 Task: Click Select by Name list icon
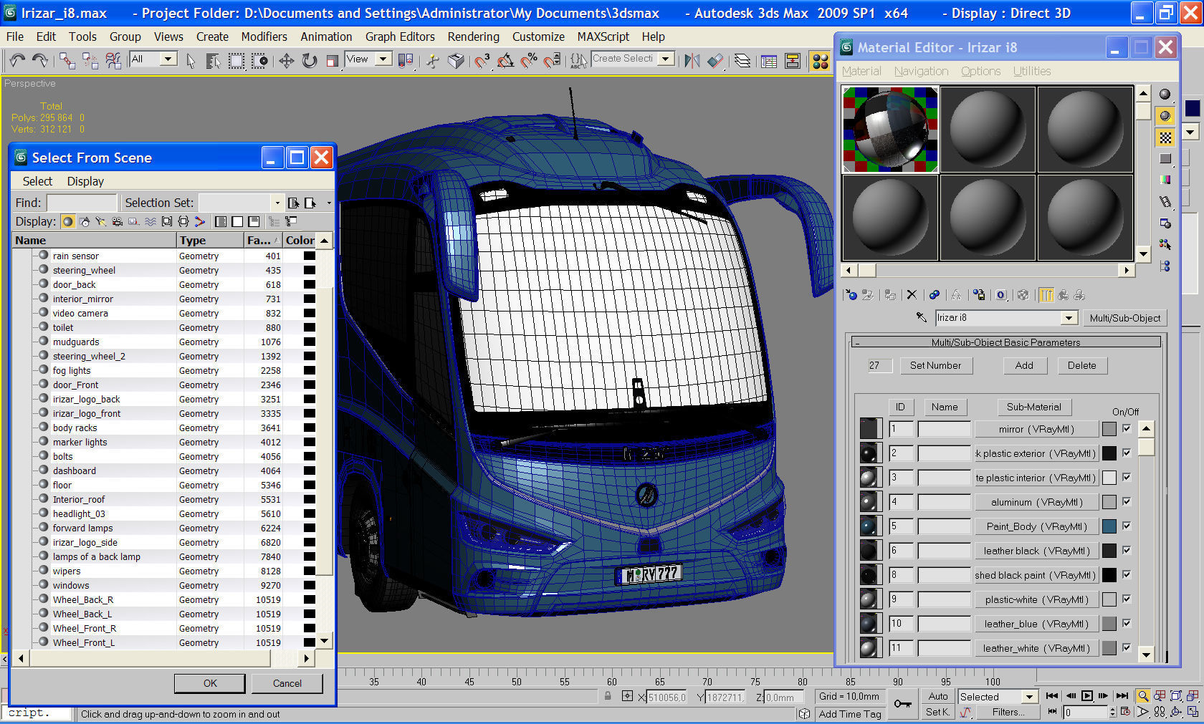pos(213,61)
